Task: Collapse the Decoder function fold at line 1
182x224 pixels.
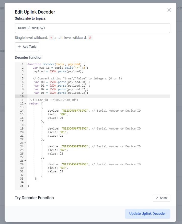Action: coord(25,64)
